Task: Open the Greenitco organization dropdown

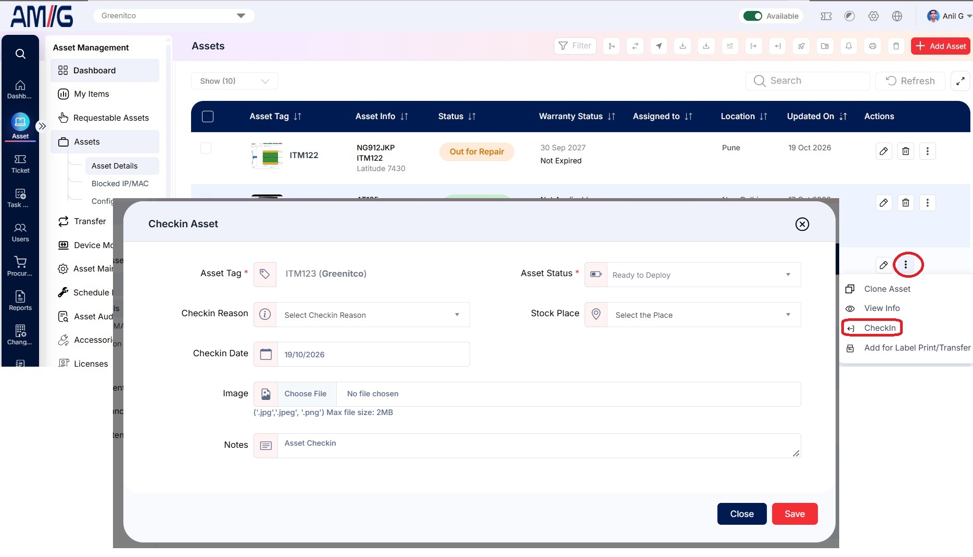Action: pos(173,16)
